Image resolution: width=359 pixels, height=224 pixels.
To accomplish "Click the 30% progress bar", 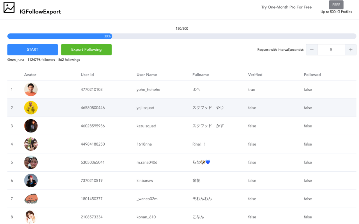I will click(182, 36).
